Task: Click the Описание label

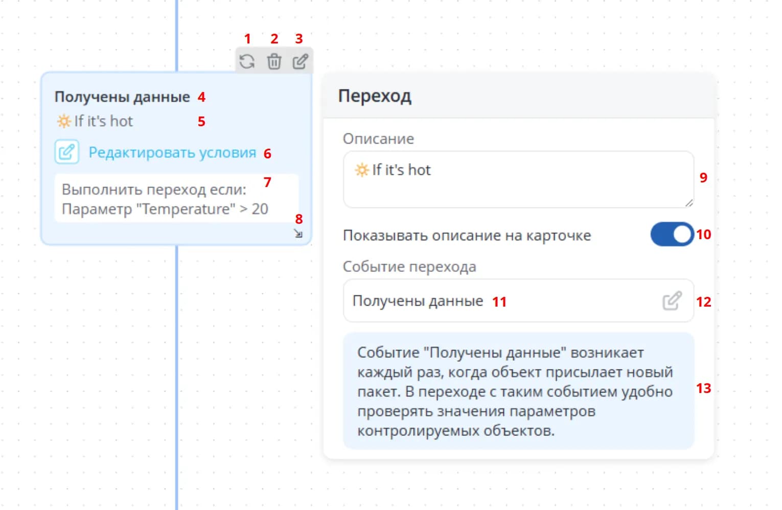Action: pos(378,138)
